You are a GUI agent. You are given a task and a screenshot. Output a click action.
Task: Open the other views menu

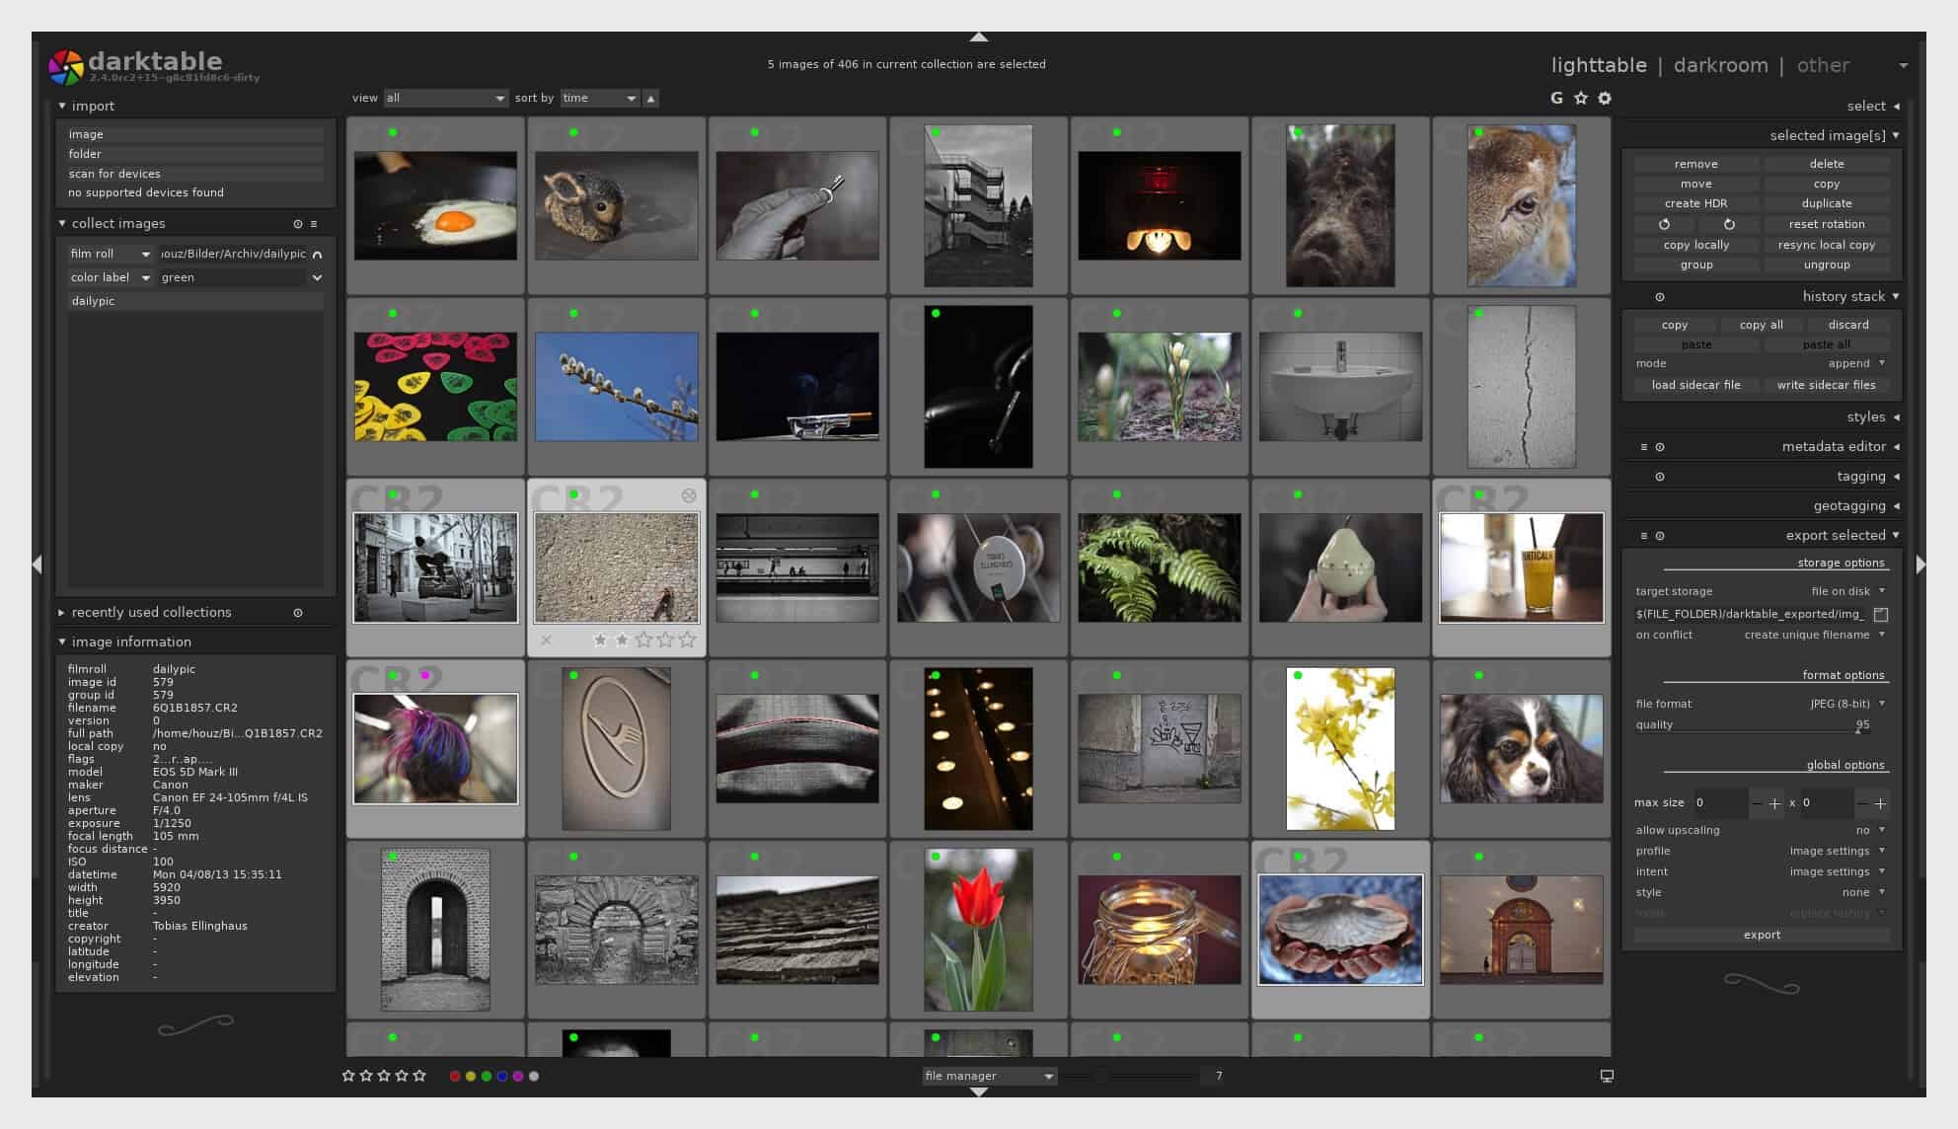(1823, 65)
